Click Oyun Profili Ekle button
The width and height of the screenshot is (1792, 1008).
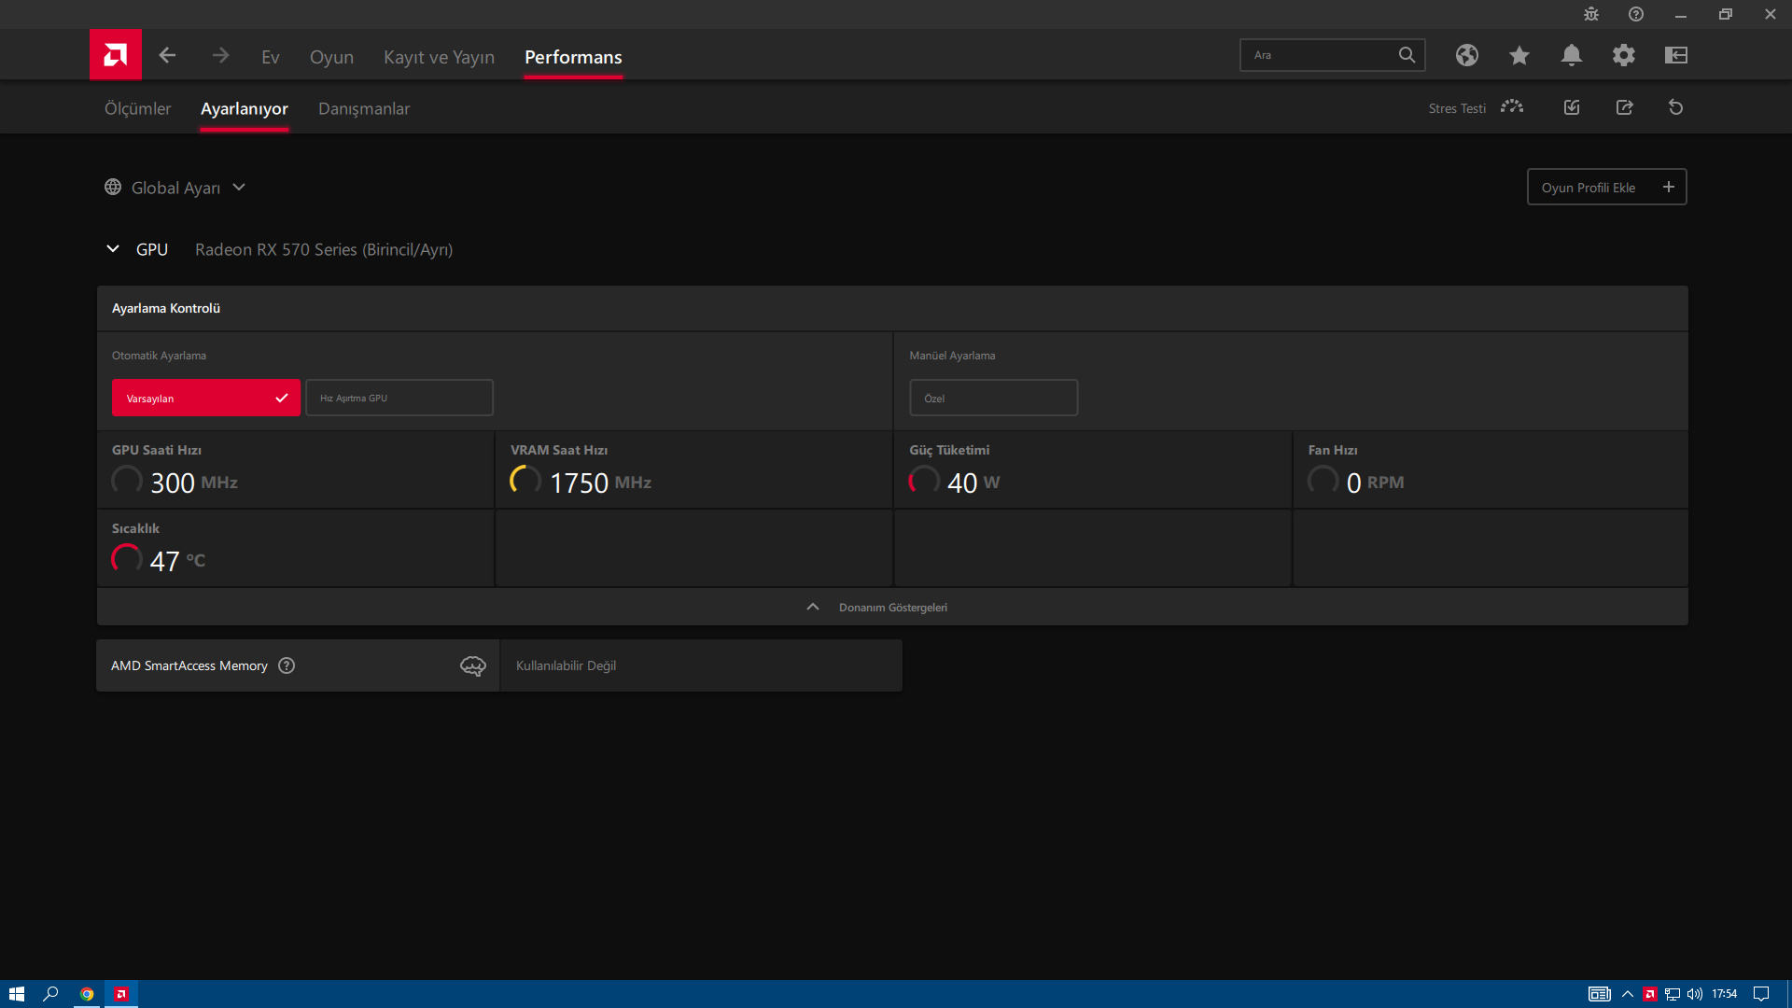1605,188
